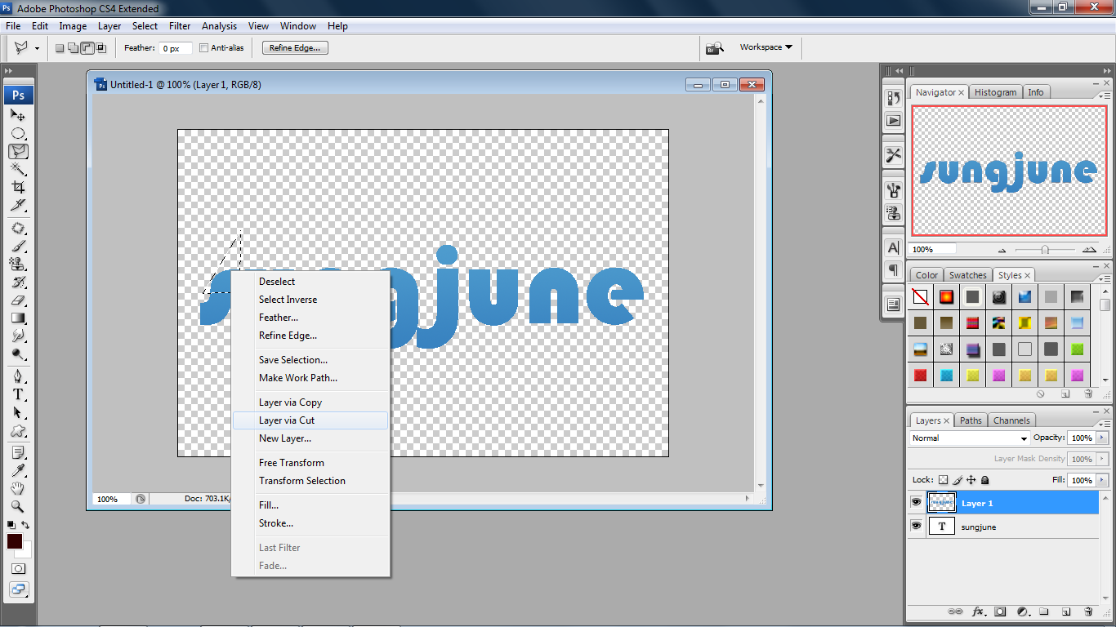Enable the Anti-alias checkbox
This screenshot has width=1116, height=627.
click(x=204, y=48)
